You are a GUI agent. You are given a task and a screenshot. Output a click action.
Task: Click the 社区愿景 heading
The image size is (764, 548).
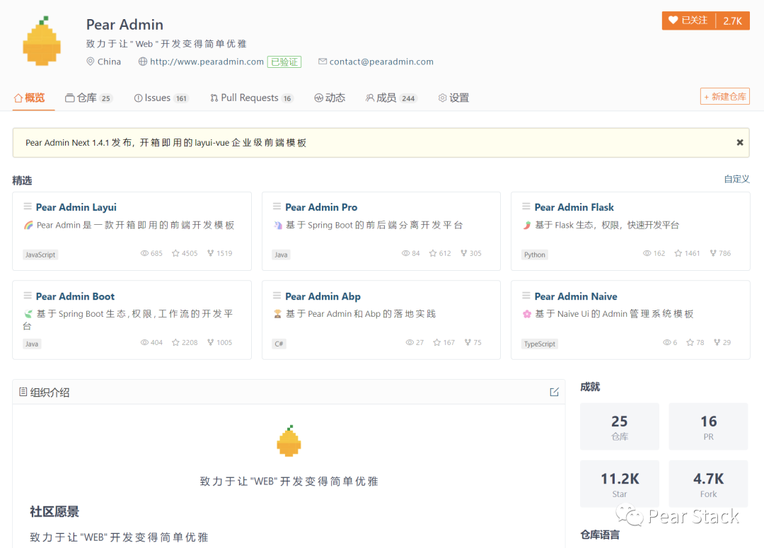[54, 511]
